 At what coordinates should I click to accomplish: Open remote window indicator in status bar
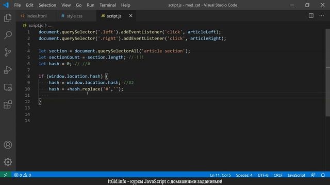[6, 175]
